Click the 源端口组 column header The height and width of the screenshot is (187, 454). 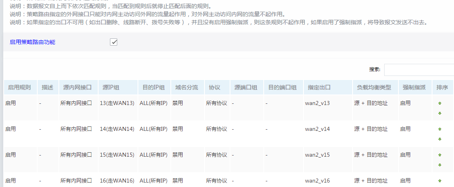pyautogui.click(x=247, y=88)
